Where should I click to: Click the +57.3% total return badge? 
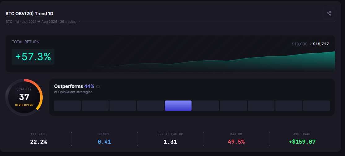tap(33, 57)
